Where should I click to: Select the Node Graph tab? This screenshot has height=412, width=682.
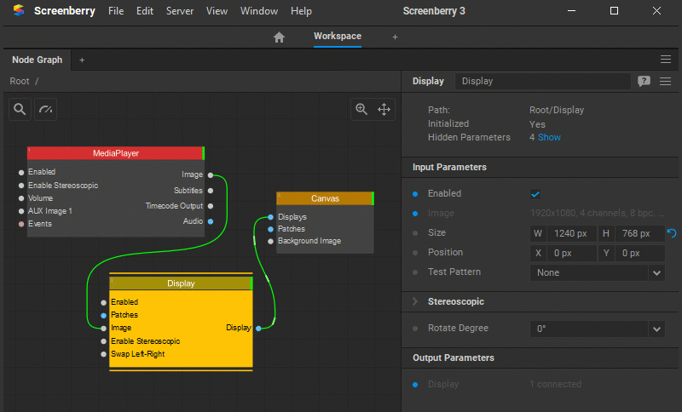point(37,60)
